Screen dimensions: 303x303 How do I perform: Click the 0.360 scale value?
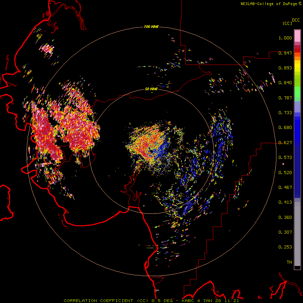pyautogui.click(x=285, y=217)
